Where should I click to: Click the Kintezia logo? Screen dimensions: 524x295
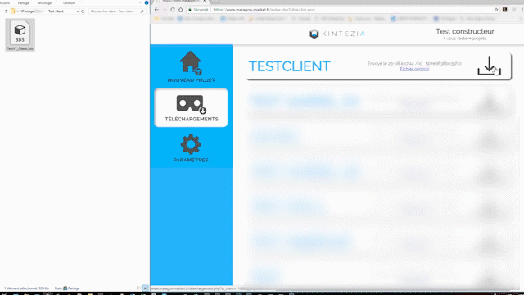pos(337,34)
